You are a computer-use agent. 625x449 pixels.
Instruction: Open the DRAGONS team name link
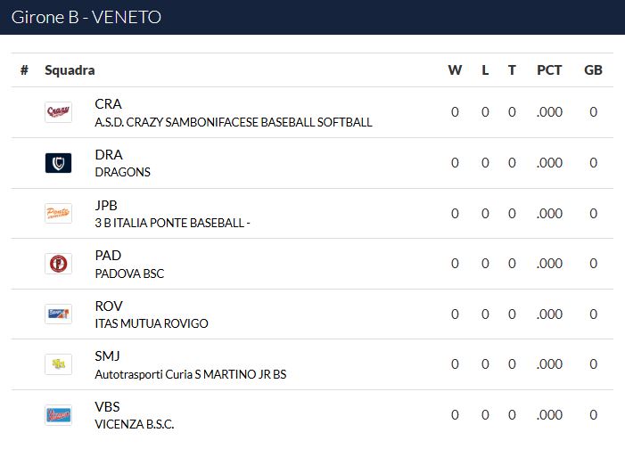122,172
